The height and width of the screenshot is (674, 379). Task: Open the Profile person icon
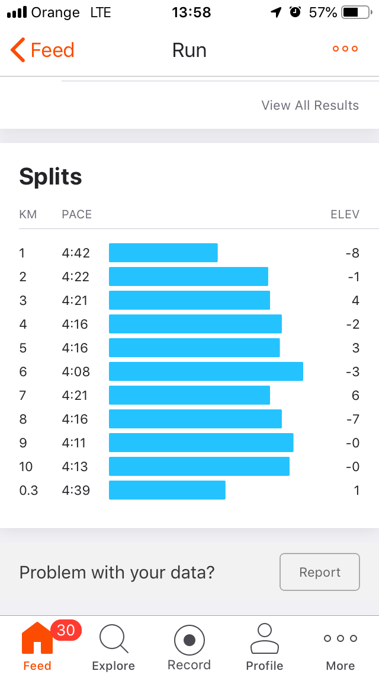click(x=264, y=638)
